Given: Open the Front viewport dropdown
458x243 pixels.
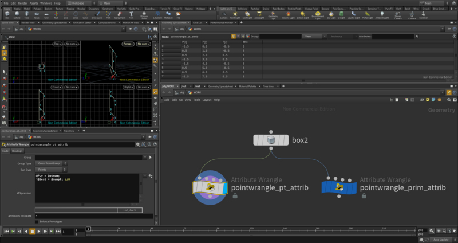Looking at the screenshot, I should pos(56,87).
